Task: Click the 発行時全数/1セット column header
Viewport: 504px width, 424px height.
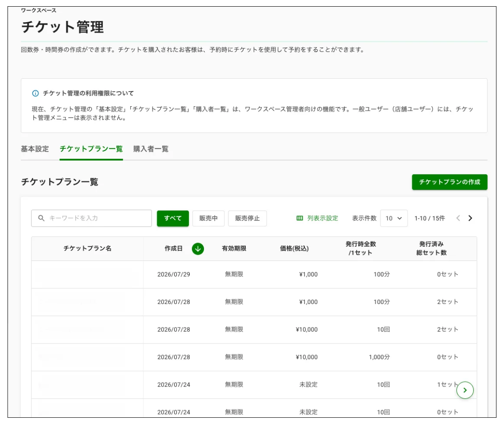Action: point(360,248)
